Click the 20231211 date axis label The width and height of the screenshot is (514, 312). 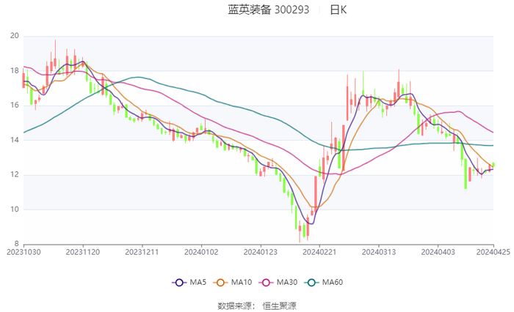coord(142,251)
